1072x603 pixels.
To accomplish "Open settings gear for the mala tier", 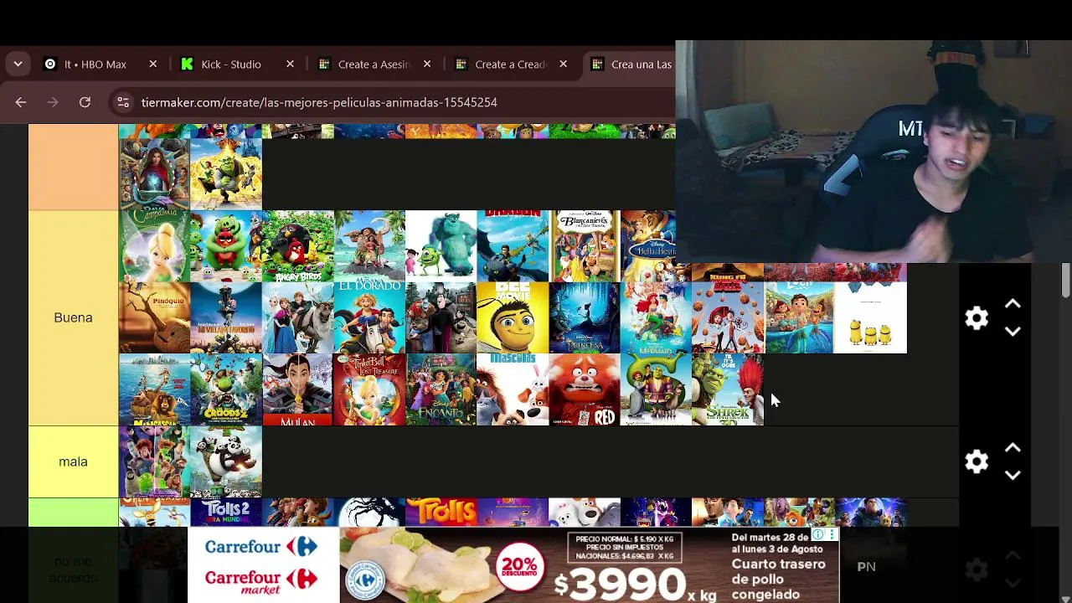I will coord(977,461).
